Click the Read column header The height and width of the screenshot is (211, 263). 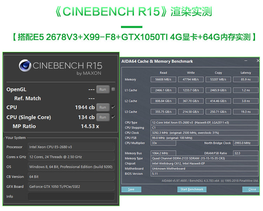[x=163, y=73]
